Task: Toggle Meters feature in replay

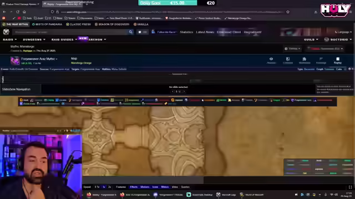Action: (x=165, y=187)
